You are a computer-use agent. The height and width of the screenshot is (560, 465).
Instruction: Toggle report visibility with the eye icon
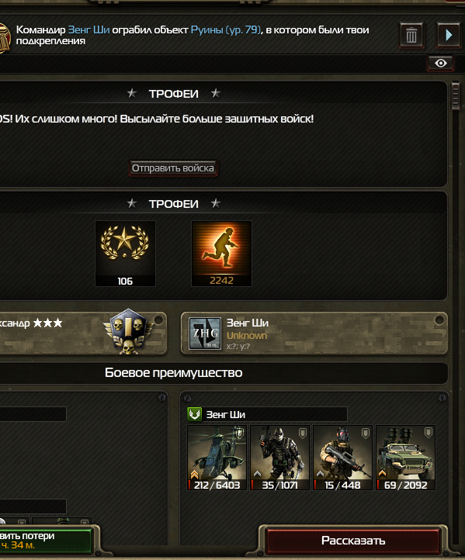click(441, 64)
